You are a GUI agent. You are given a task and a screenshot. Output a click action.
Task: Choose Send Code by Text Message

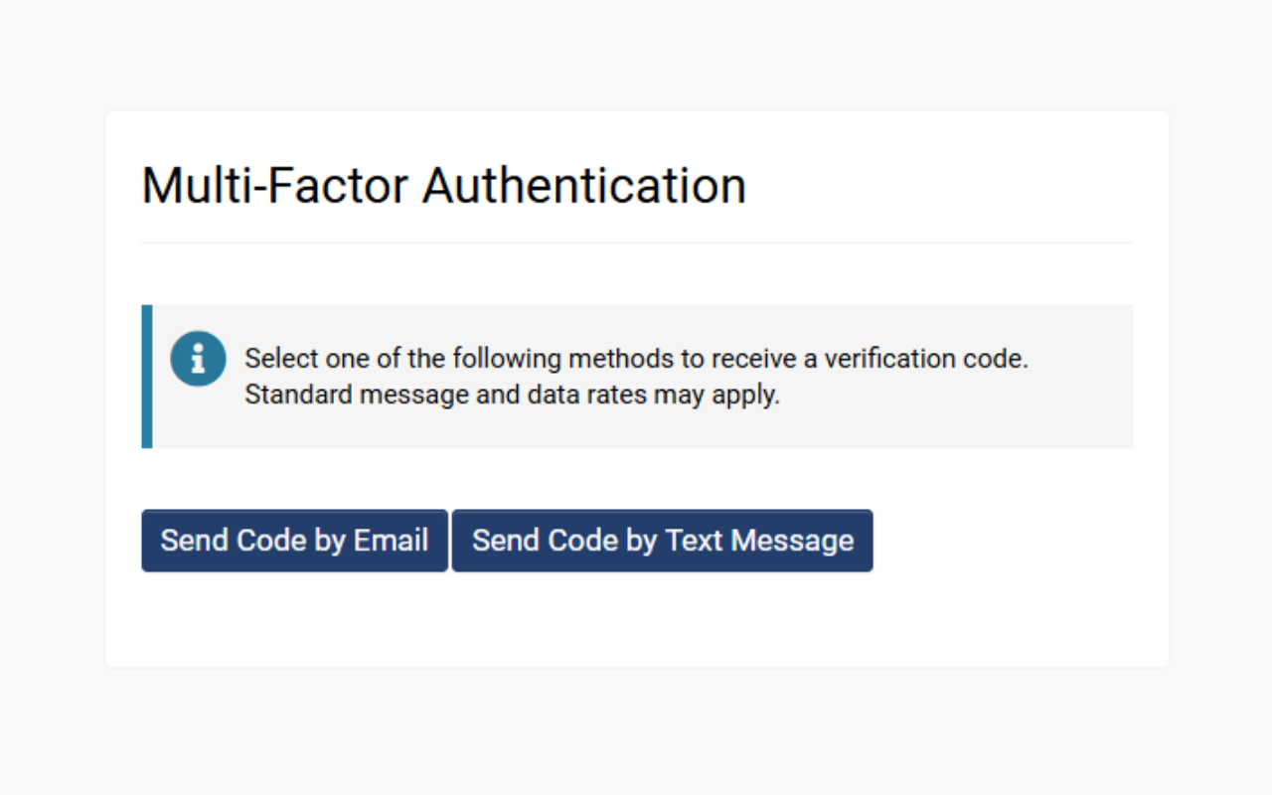(x=662, y=541)
